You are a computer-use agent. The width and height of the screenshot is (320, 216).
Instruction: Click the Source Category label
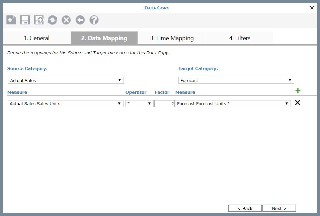click(x=27, y=69)
